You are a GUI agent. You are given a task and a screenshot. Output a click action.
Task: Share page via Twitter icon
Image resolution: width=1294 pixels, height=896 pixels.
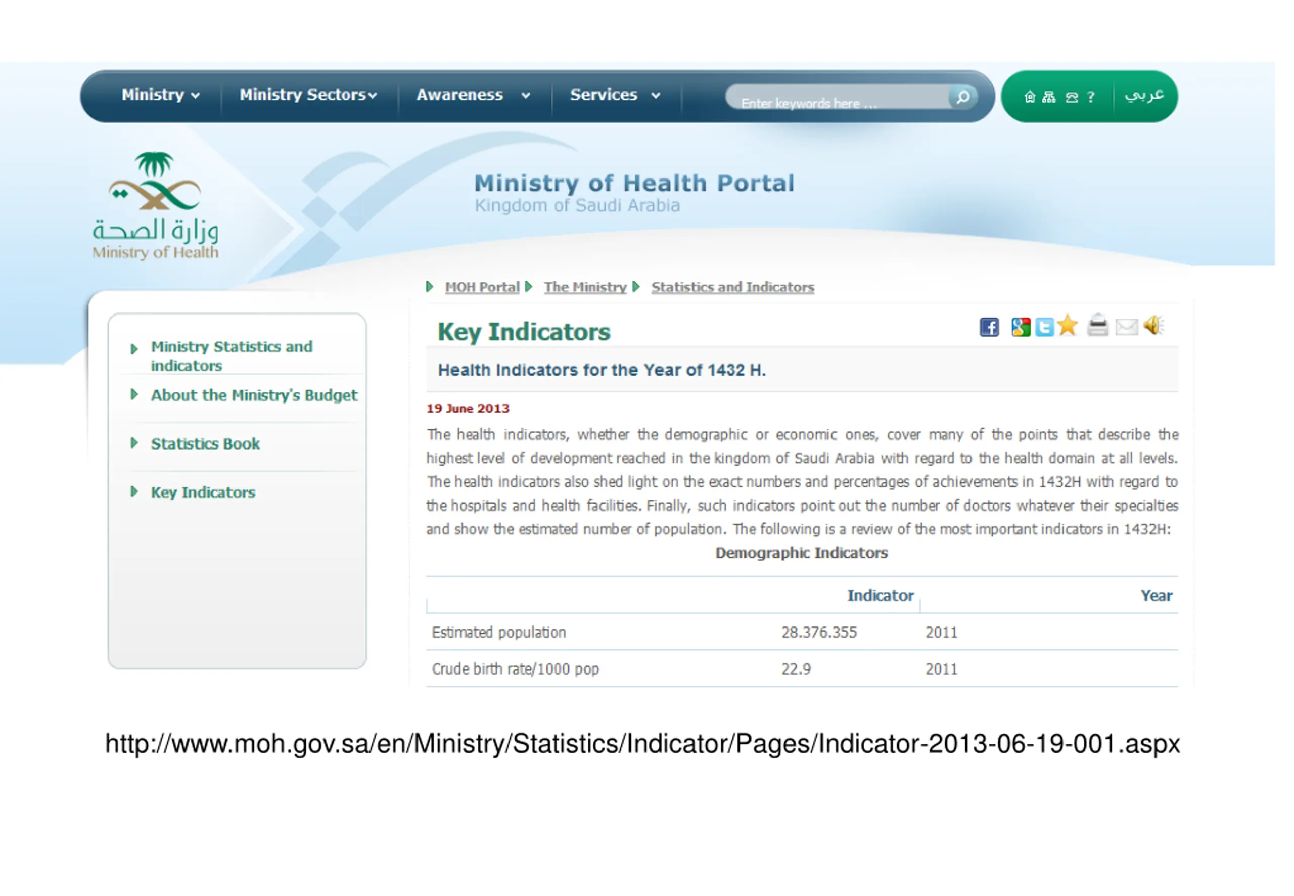click(1044, 327)
